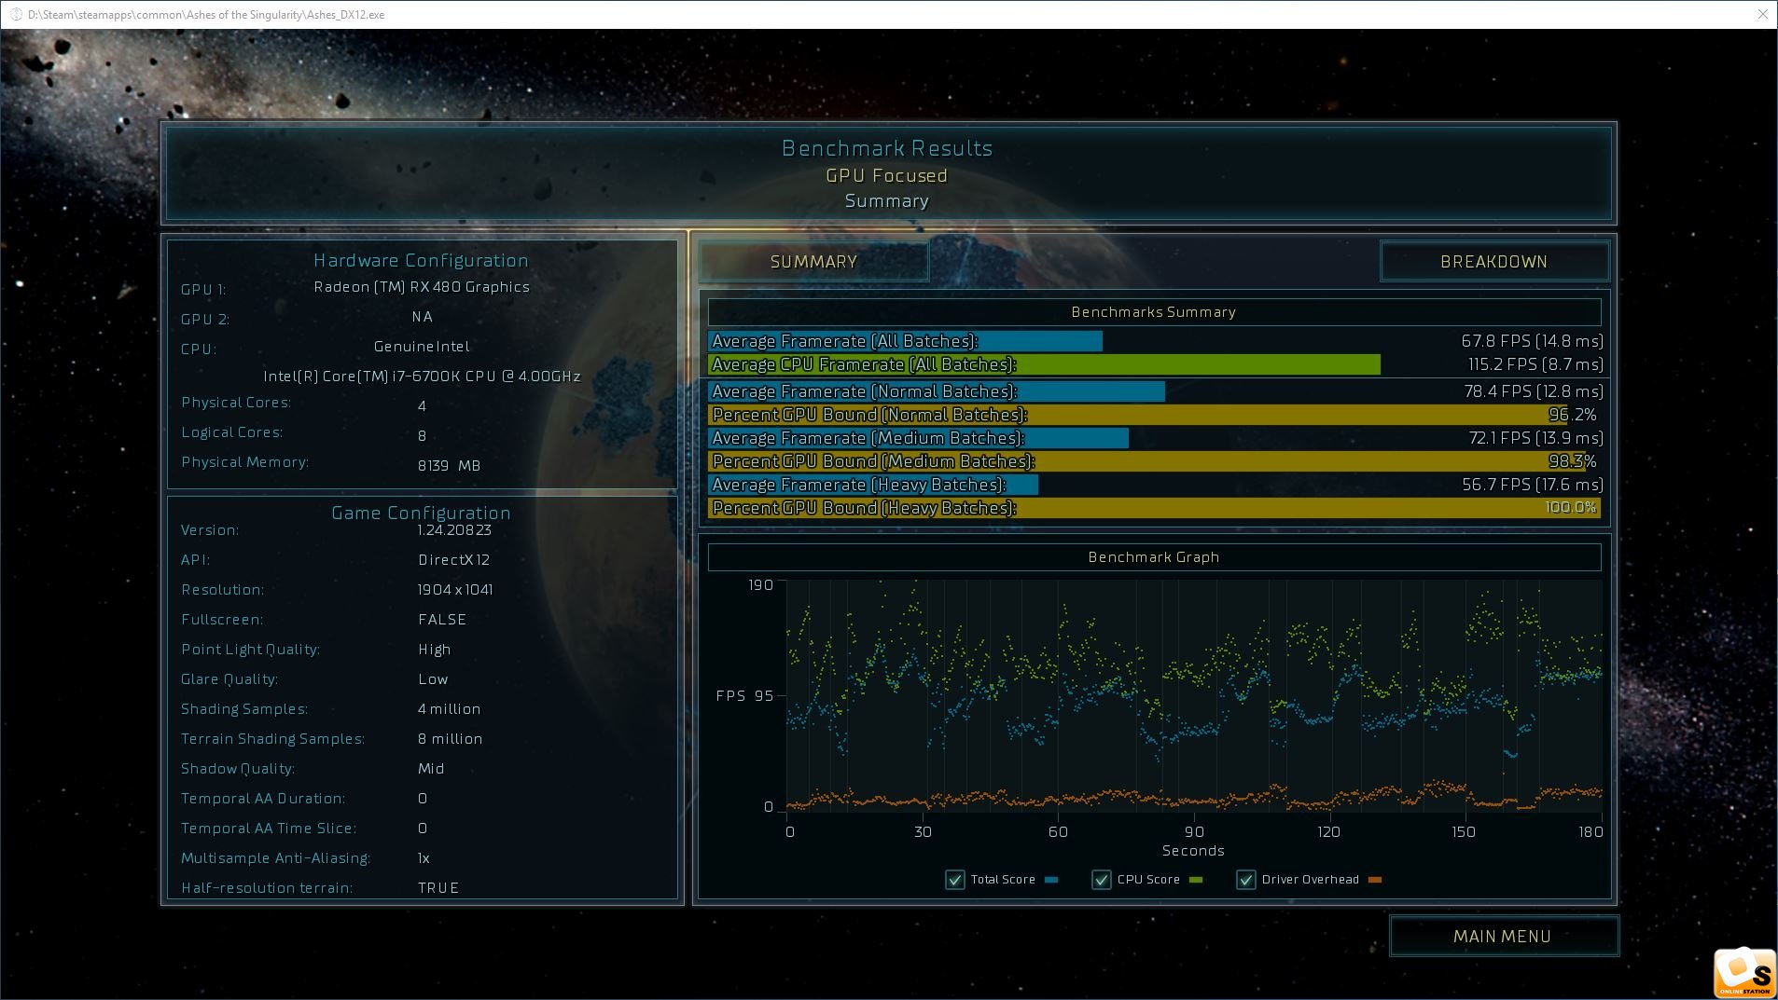
Task: Click the Game Configuration heading
Action: click(421, 514)
